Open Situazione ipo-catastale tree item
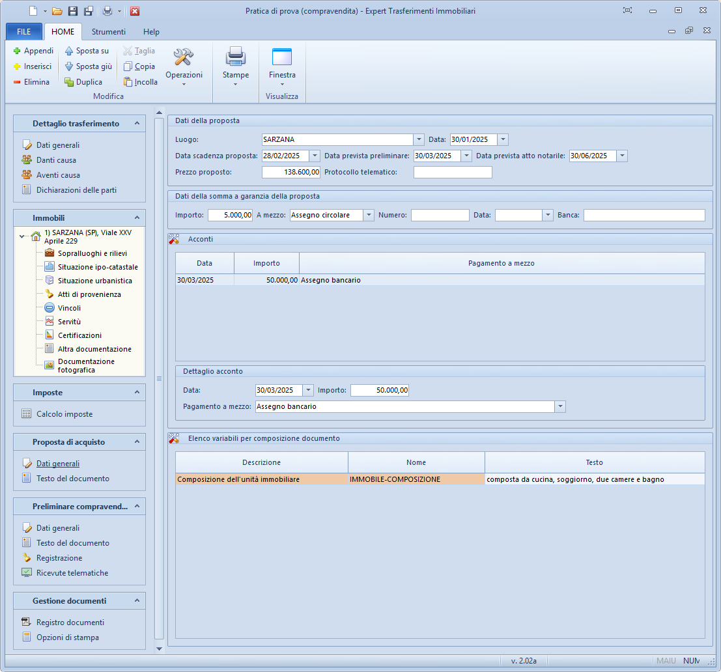The width and height of the screenshot is (721, 672). (97, 267)
